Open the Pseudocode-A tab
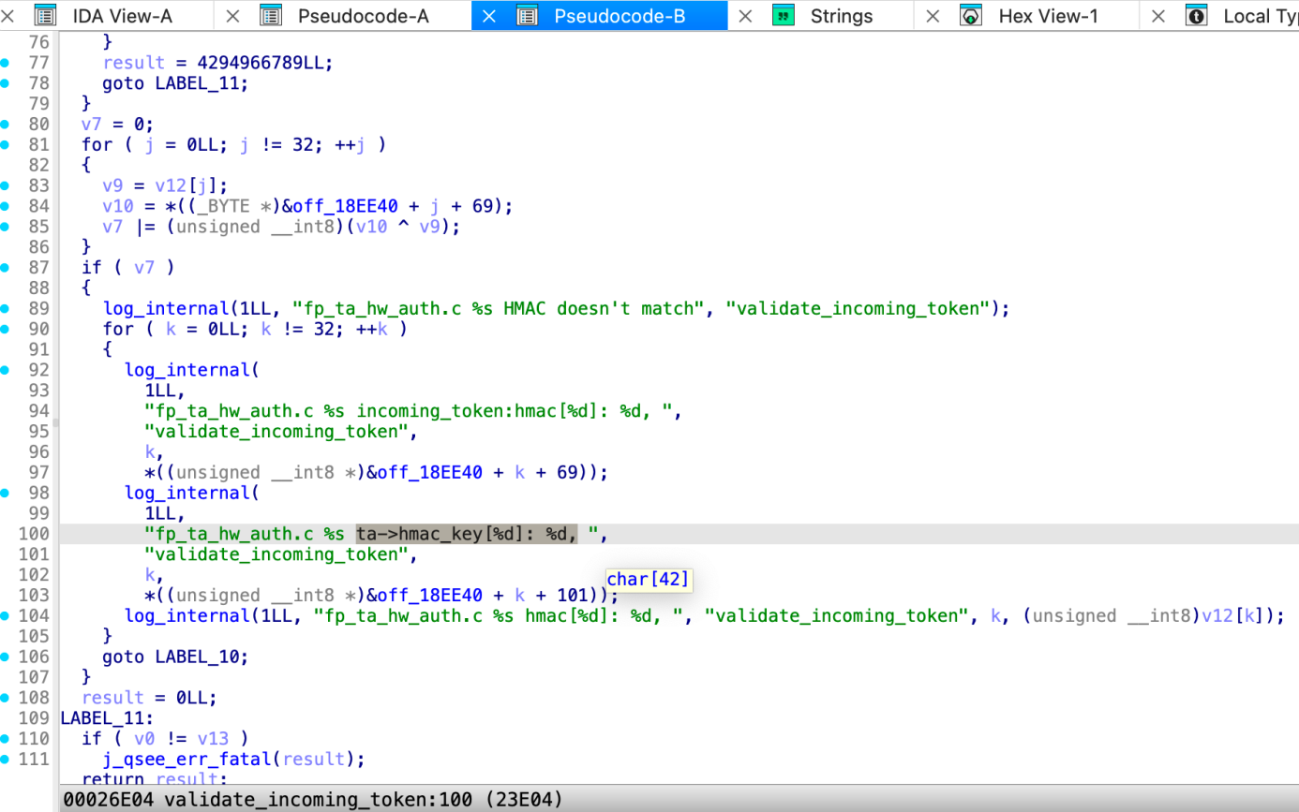1299x812 pixels. click(x=364, y=16)
